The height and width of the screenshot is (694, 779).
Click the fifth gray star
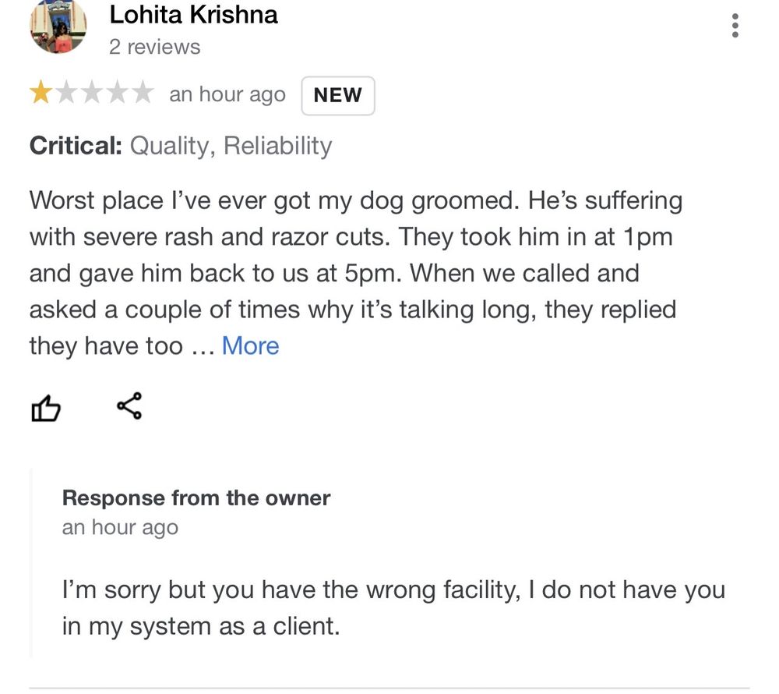142,94
